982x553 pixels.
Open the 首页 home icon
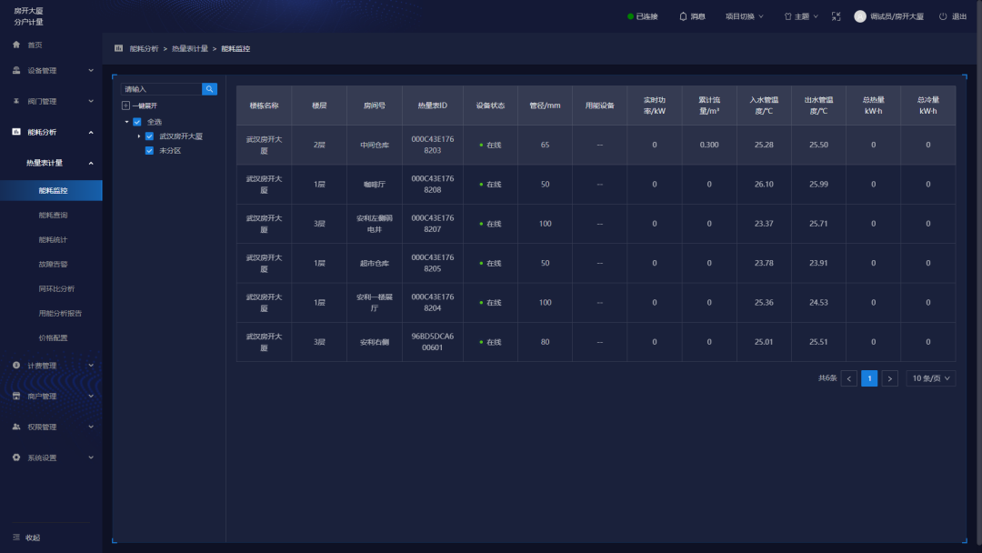[16, 45]
